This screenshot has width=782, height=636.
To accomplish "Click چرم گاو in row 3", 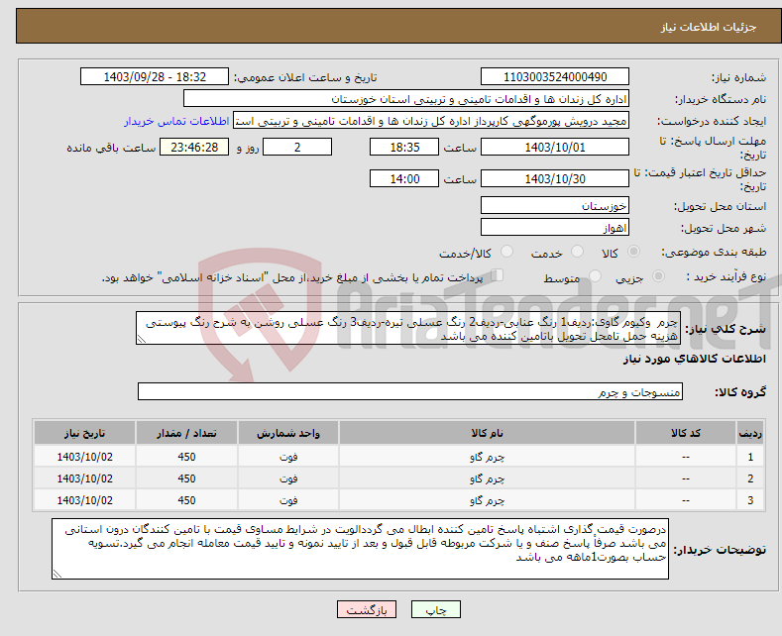I will [x=487, y=500].
